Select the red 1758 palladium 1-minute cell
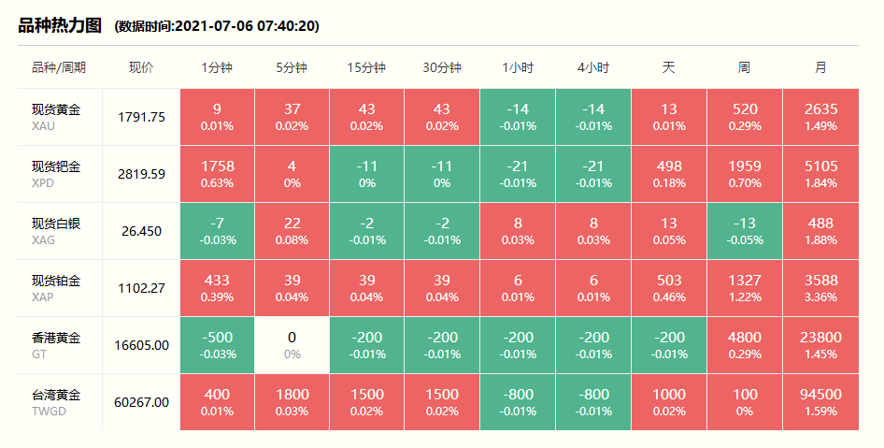This screenshot has height=448, width=884. (x=217, y=174)
